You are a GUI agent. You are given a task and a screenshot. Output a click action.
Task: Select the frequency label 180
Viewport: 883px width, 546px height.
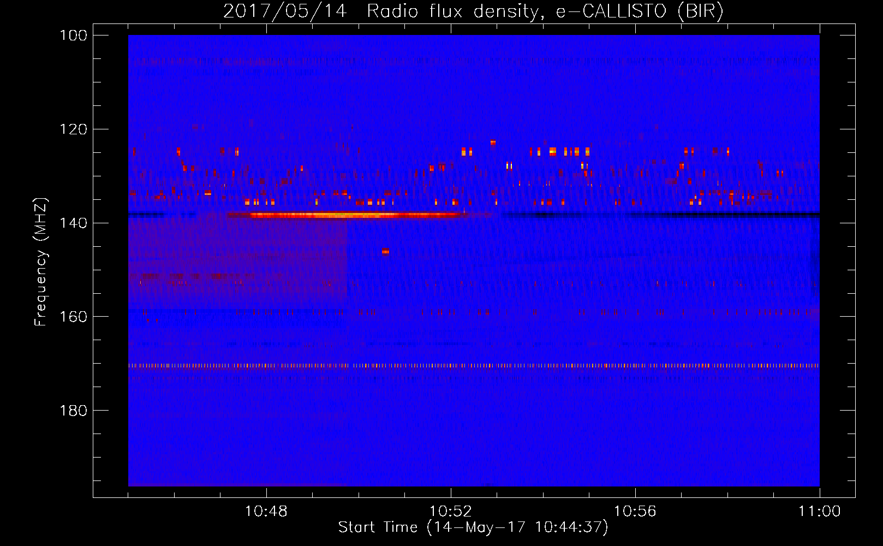coord(74,410)
